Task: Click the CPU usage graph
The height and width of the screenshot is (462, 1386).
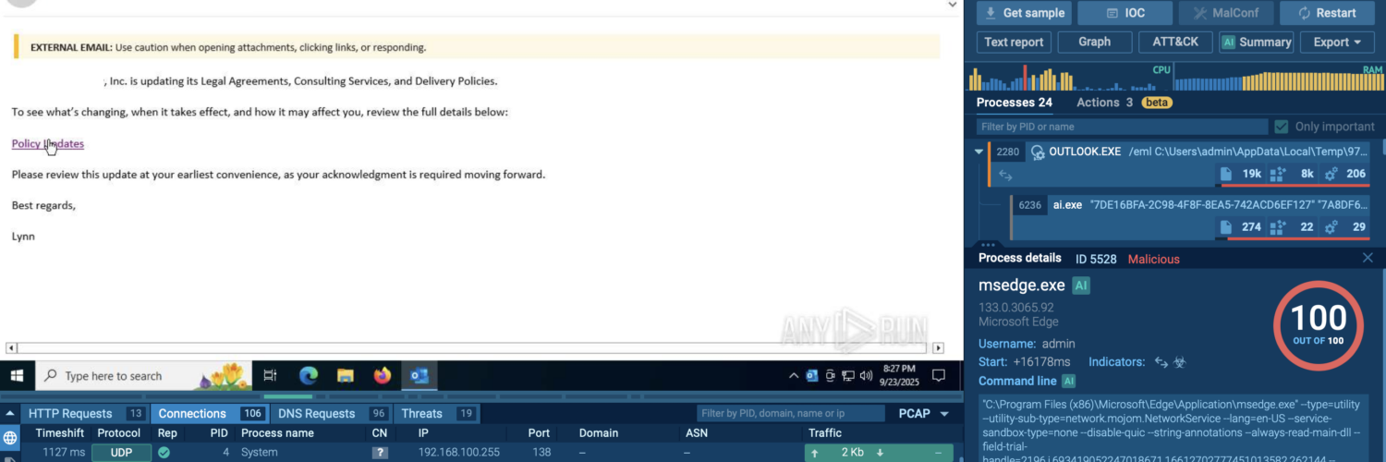Action: pos(1068,78)
